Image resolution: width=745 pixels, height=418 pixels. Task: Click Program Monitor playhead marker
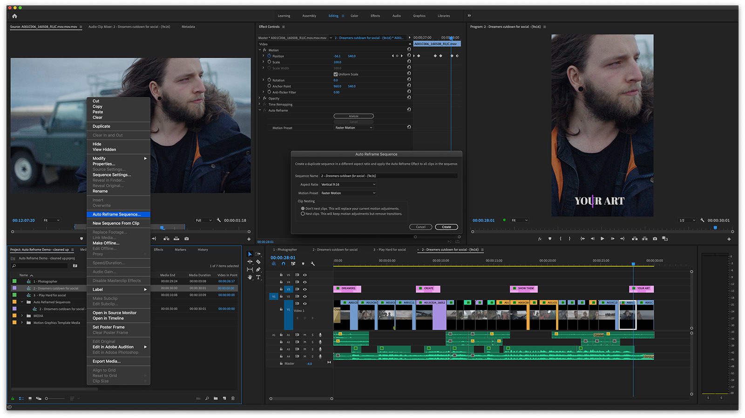click(x=715, y=228)
